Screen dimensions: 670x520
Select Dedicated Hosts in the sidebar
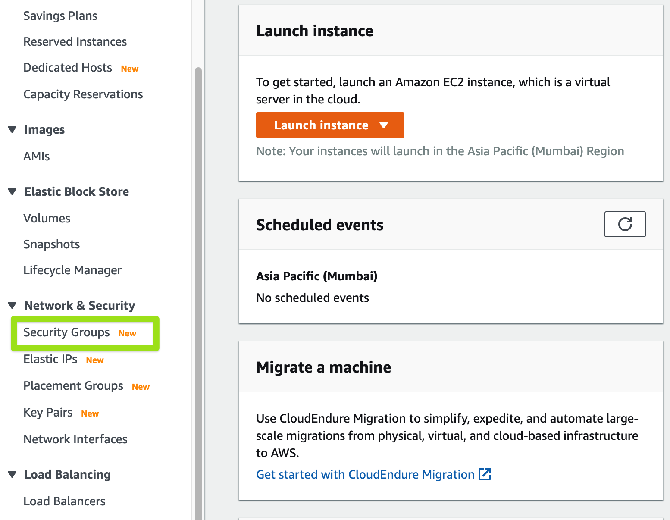(x=68, y=68)
